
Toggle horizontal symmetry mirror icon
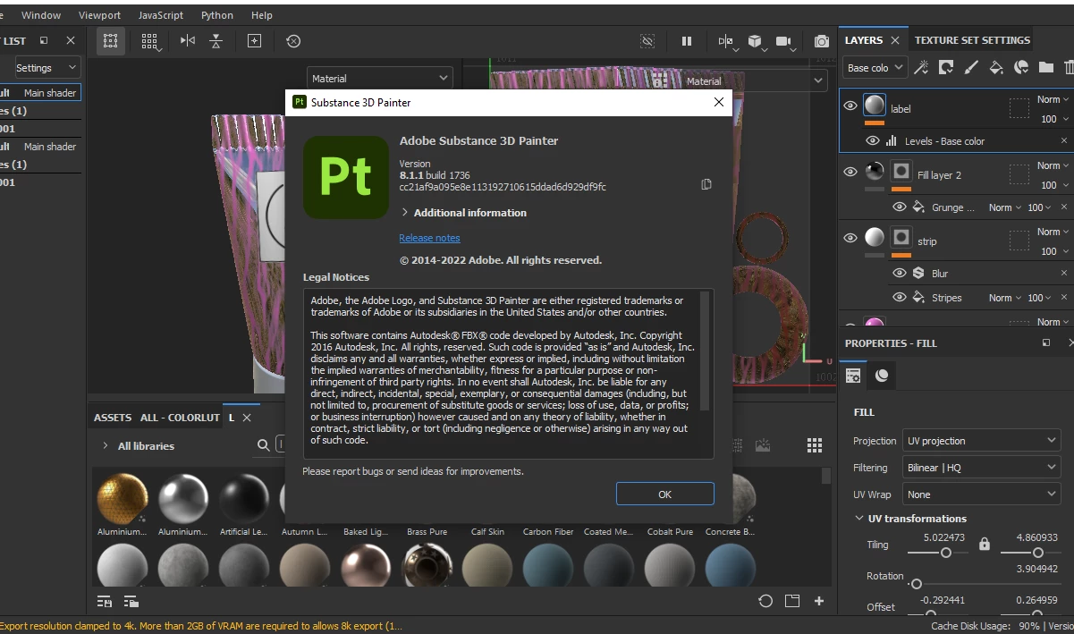point(187,41)
